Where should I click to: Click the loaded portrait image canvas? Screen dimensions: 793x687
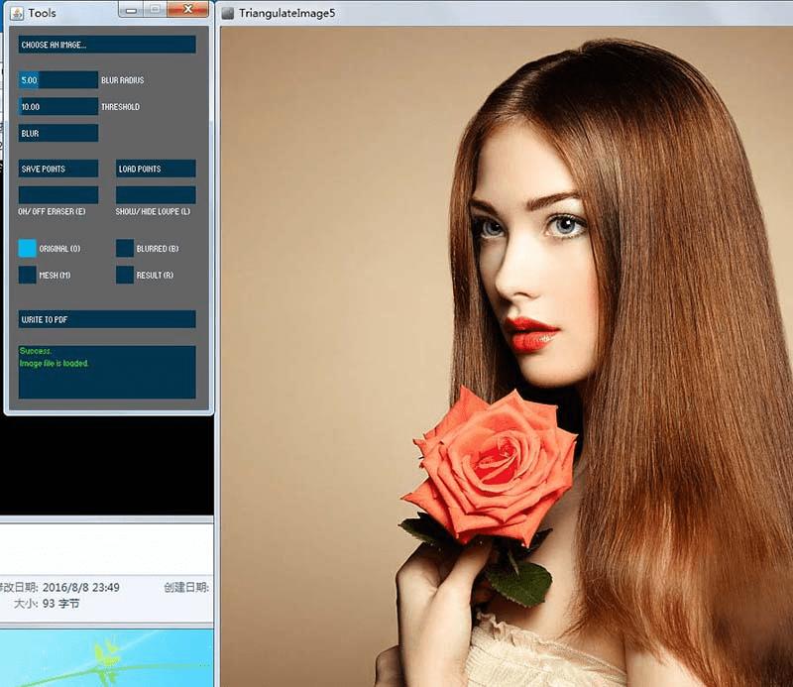507,357
